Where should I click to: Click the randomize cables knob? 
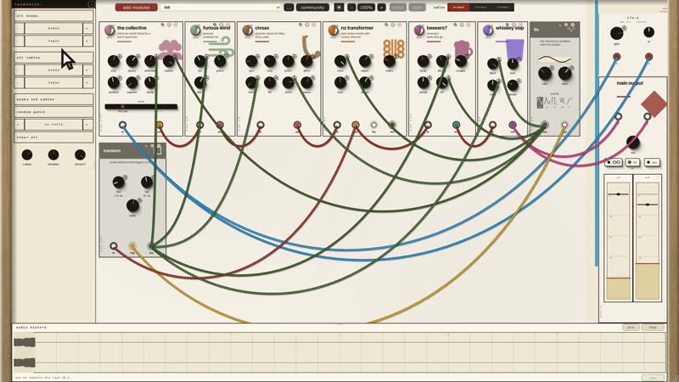(x=27, y=154)
